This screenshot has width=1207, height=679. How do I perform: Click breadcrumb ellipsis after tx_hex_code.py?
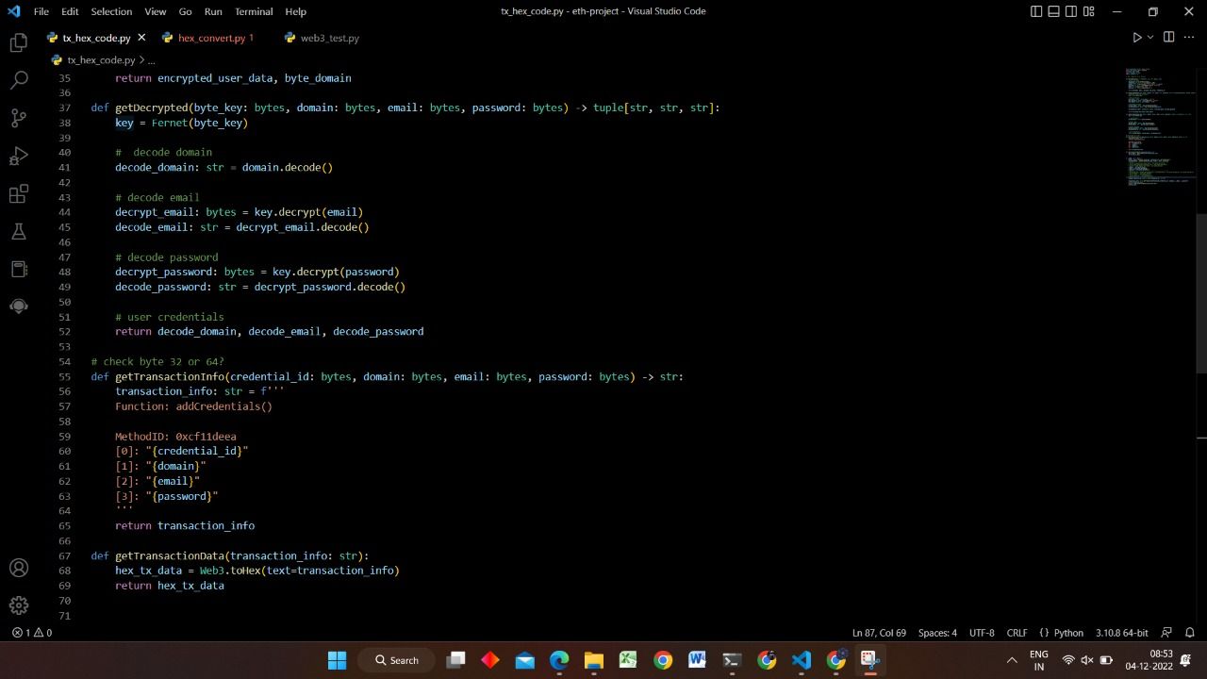click(x=151, y=59)
